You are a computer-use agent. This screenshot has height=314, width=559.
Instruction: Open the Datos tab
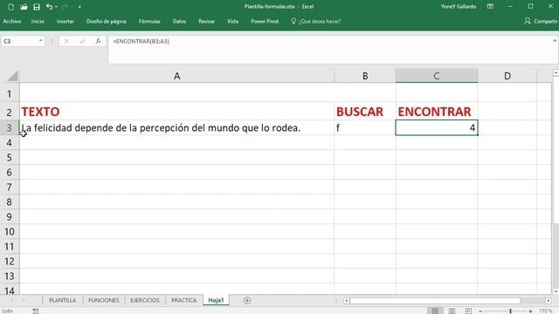pos(179,21)
